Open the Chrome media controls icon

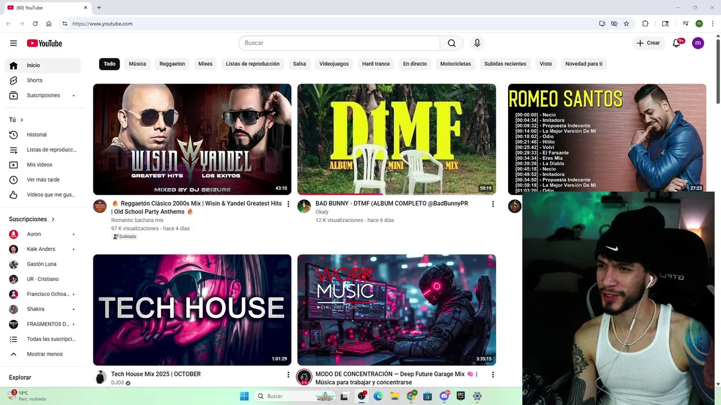point(686,24)
